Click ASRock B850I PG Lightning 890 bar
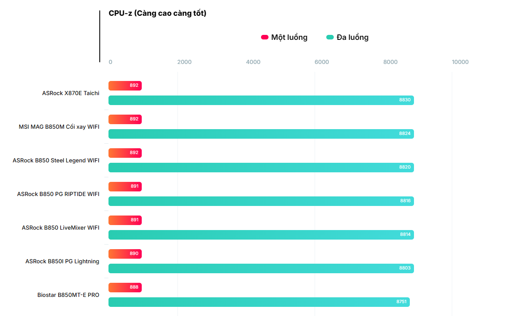Screen dimensions: 505x316 (x=125, y=254)
